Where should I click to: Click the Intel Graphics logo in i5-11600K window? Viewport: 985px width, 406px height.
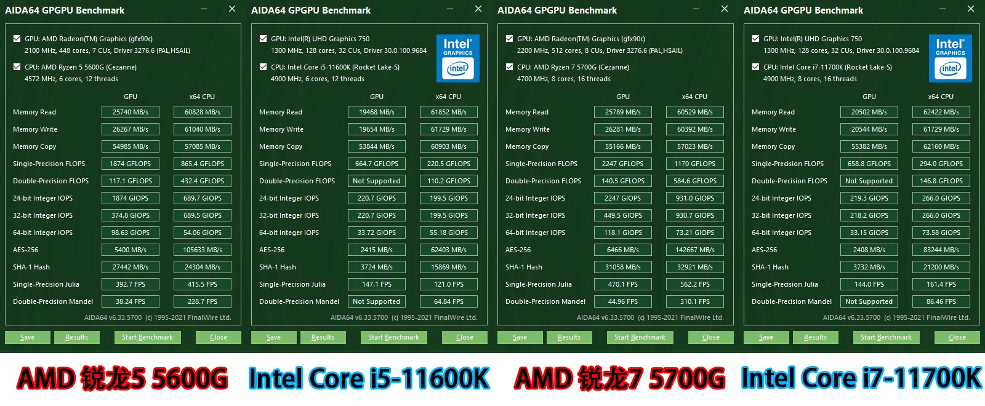pos(457,58)
